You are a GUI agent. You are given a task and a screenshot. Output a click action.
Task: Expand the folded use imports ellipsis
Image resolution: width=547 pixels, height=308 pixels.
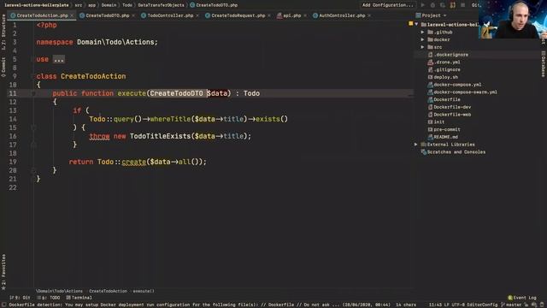point(59,59)
